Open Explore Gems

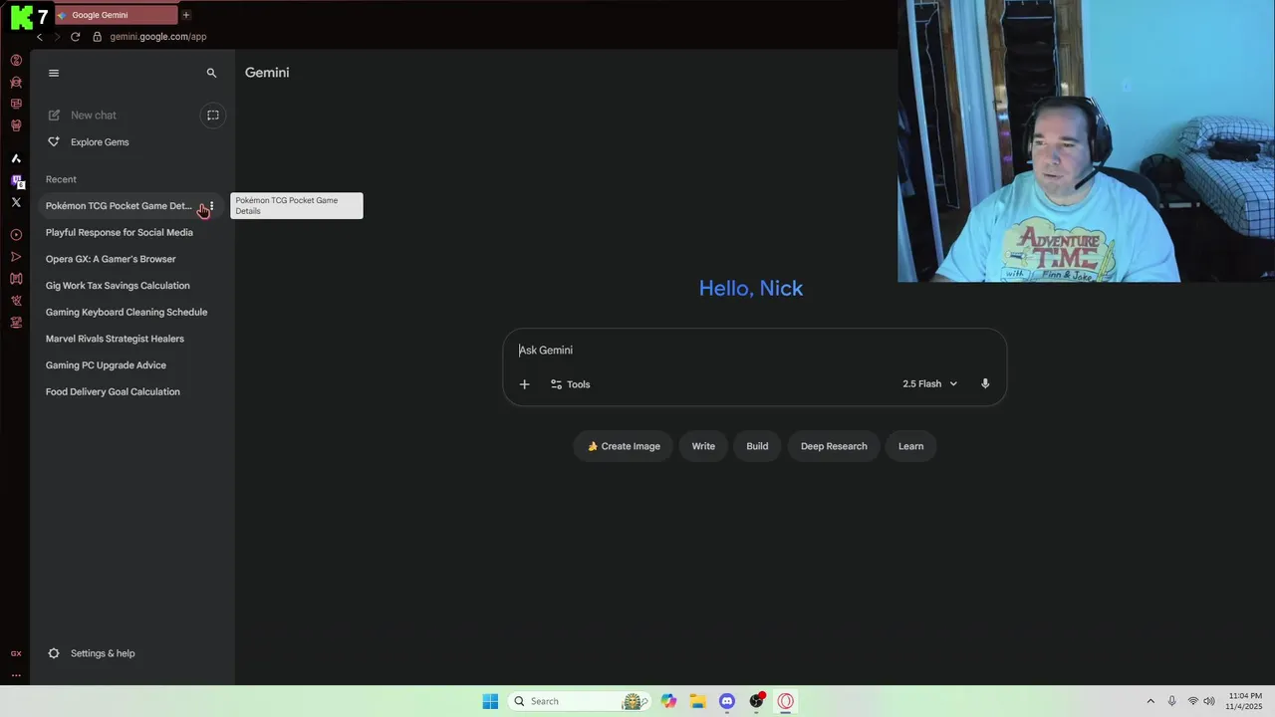point(100,142)
